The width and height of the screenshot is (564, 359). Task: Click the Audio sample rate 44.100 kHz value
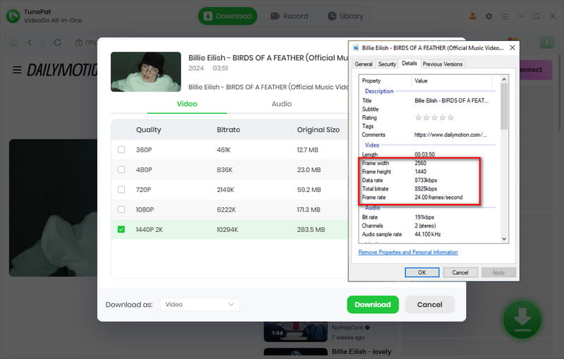click(428, 234)
